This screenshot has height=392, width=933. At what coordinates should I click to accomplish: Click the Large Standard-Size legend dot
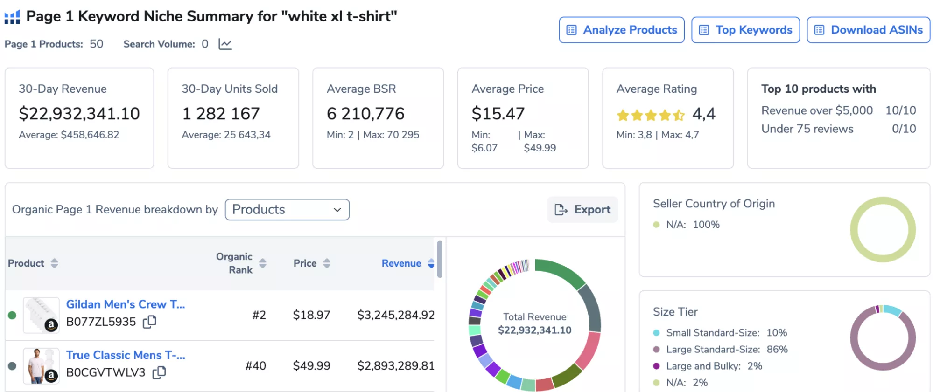coord(656,350)
